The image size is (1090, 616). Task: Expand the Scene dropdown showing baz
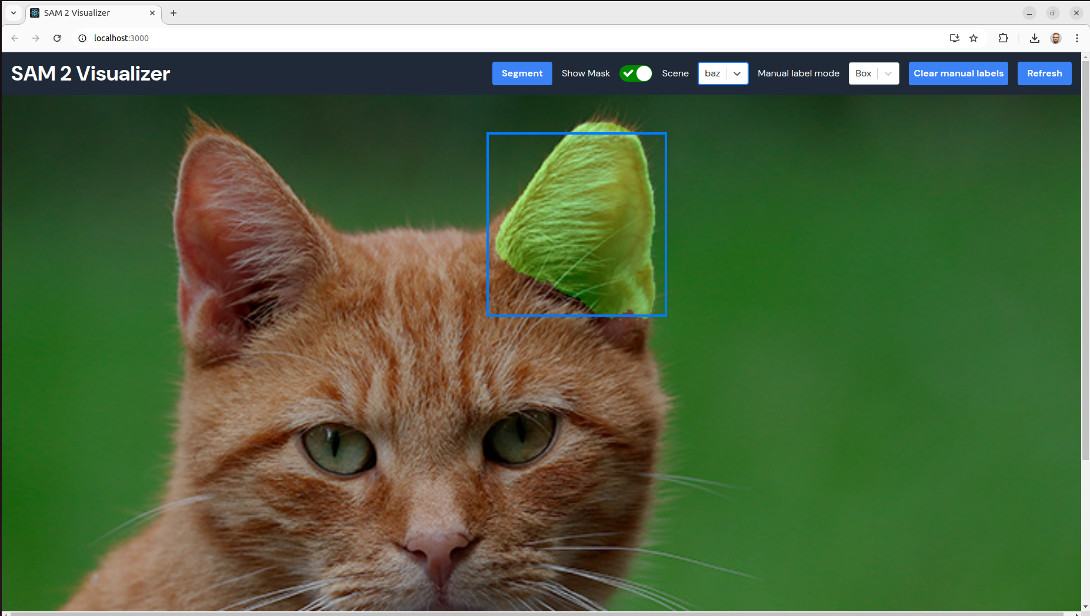[x=723, y=73]
